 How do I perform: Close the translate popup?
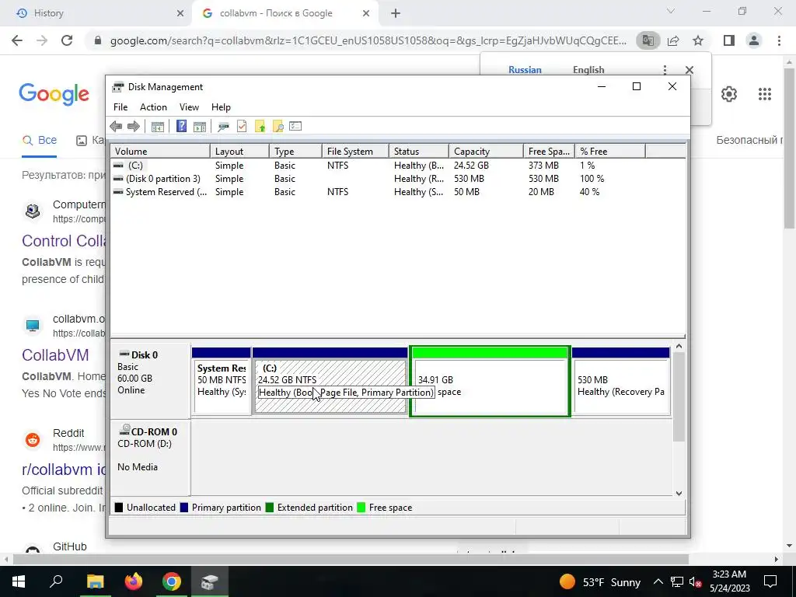click(x=689, y=70)
